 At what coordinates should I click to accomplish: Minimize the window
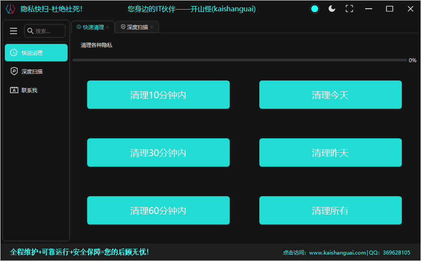click(369, 9)
